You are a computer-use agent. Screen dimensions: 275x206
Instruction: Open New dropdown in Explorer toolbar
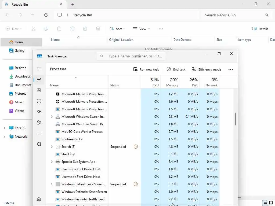tap(14, 29)
